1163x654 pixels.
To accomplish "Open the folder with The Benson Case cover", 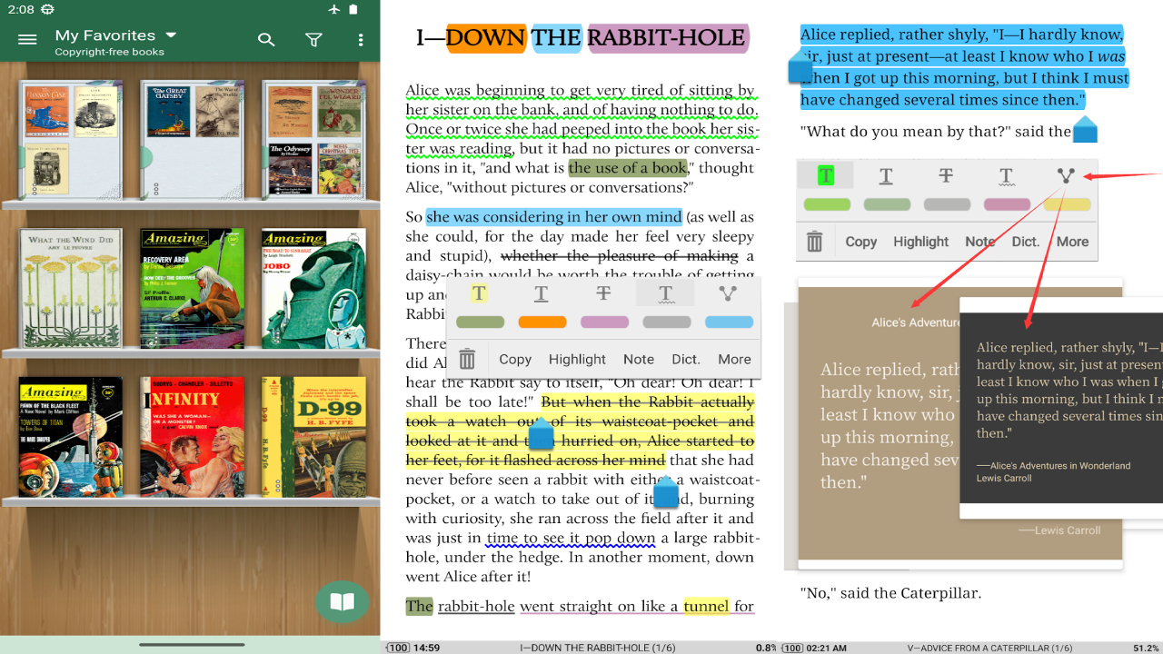I will click(x=70, y=139).
